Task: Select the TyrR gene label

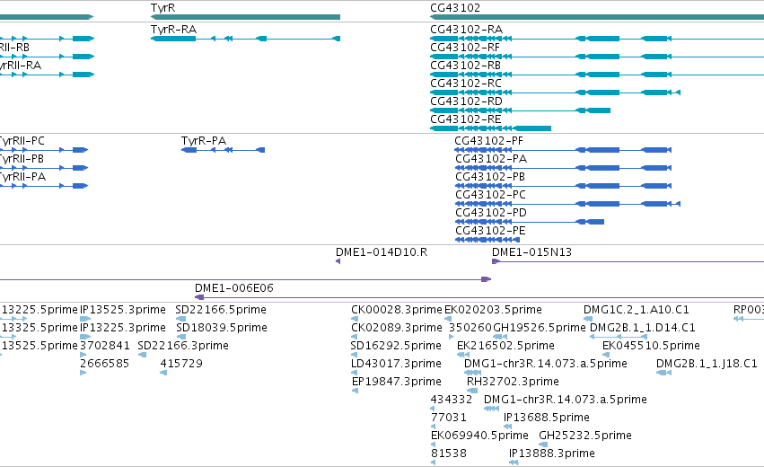Action: 162,8
